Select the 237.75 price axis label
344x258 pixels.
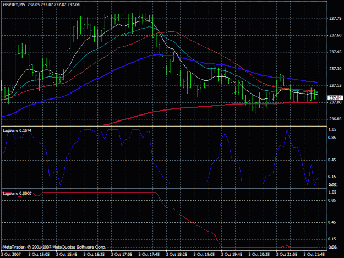coord(335,19)
